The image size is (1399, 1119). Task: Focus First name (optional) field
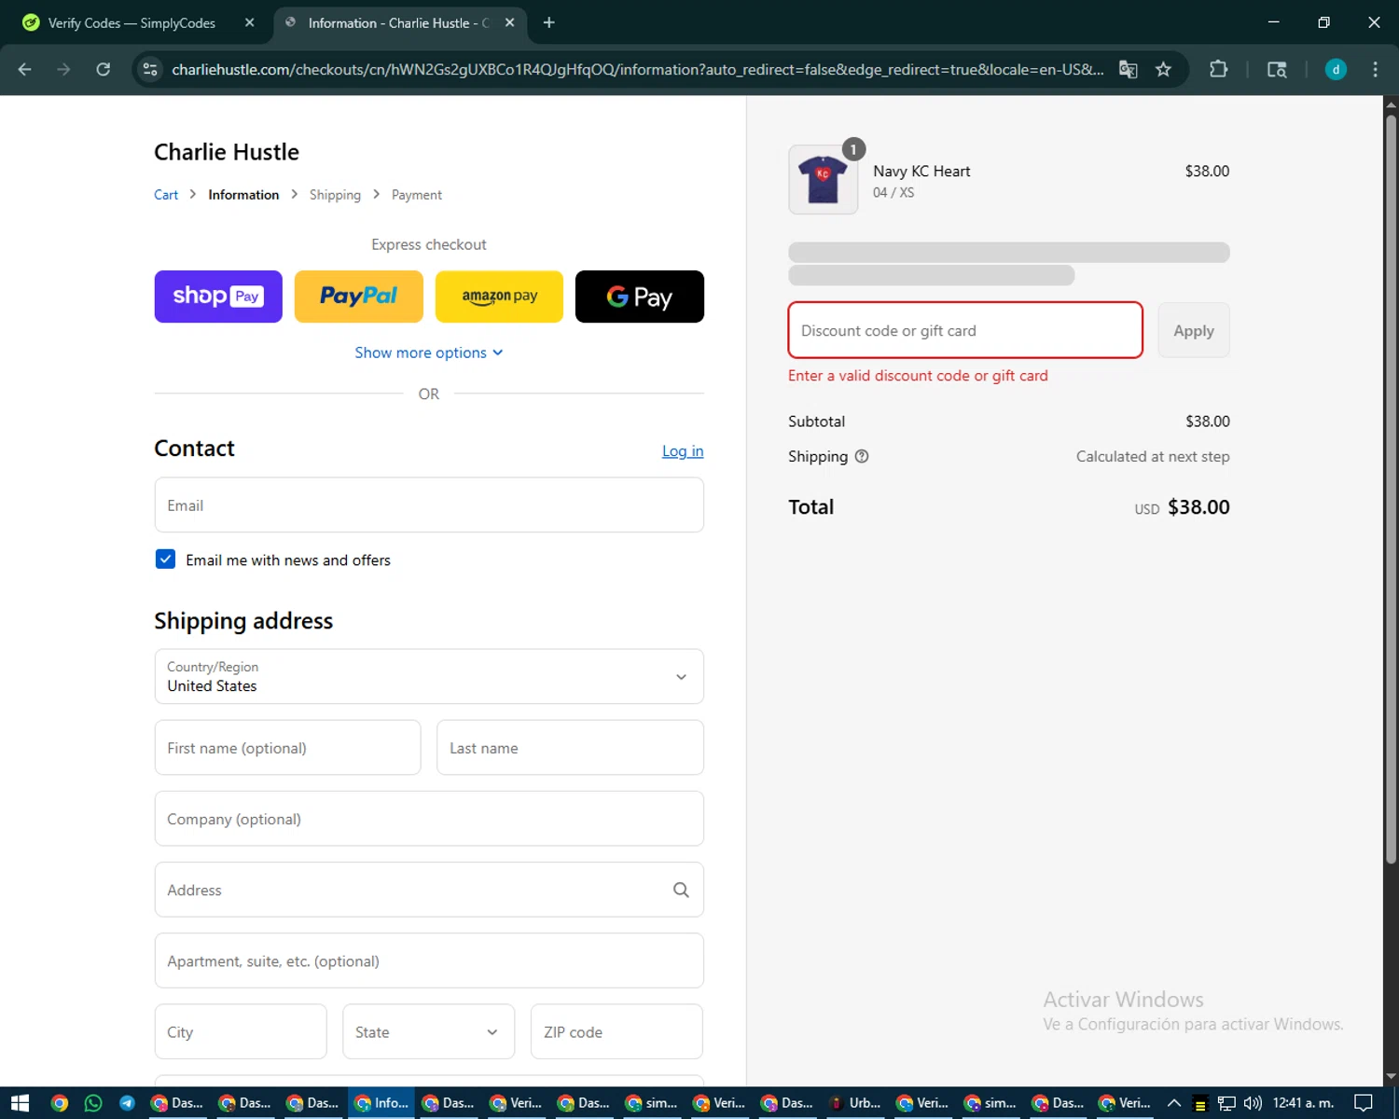(287, 748)
